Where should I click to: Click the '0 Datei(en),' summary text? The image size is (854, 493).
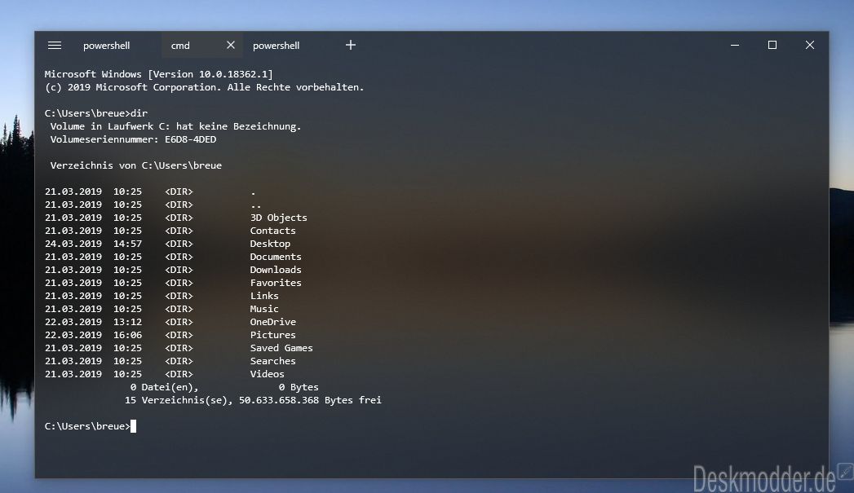point(165,387)
